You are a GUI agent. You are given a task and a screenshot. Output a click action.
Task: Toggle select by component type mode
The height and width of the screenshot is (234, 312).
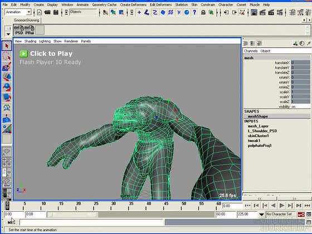(121, 12)
